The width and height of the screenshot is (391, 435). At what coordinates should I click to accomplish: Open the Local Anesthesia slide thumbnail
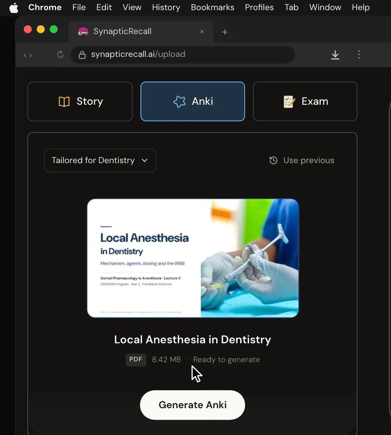(193, 258)
